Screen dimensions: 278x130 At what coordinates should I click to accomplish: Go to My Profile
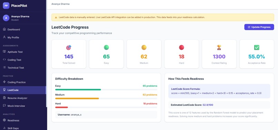click(23, 38)
